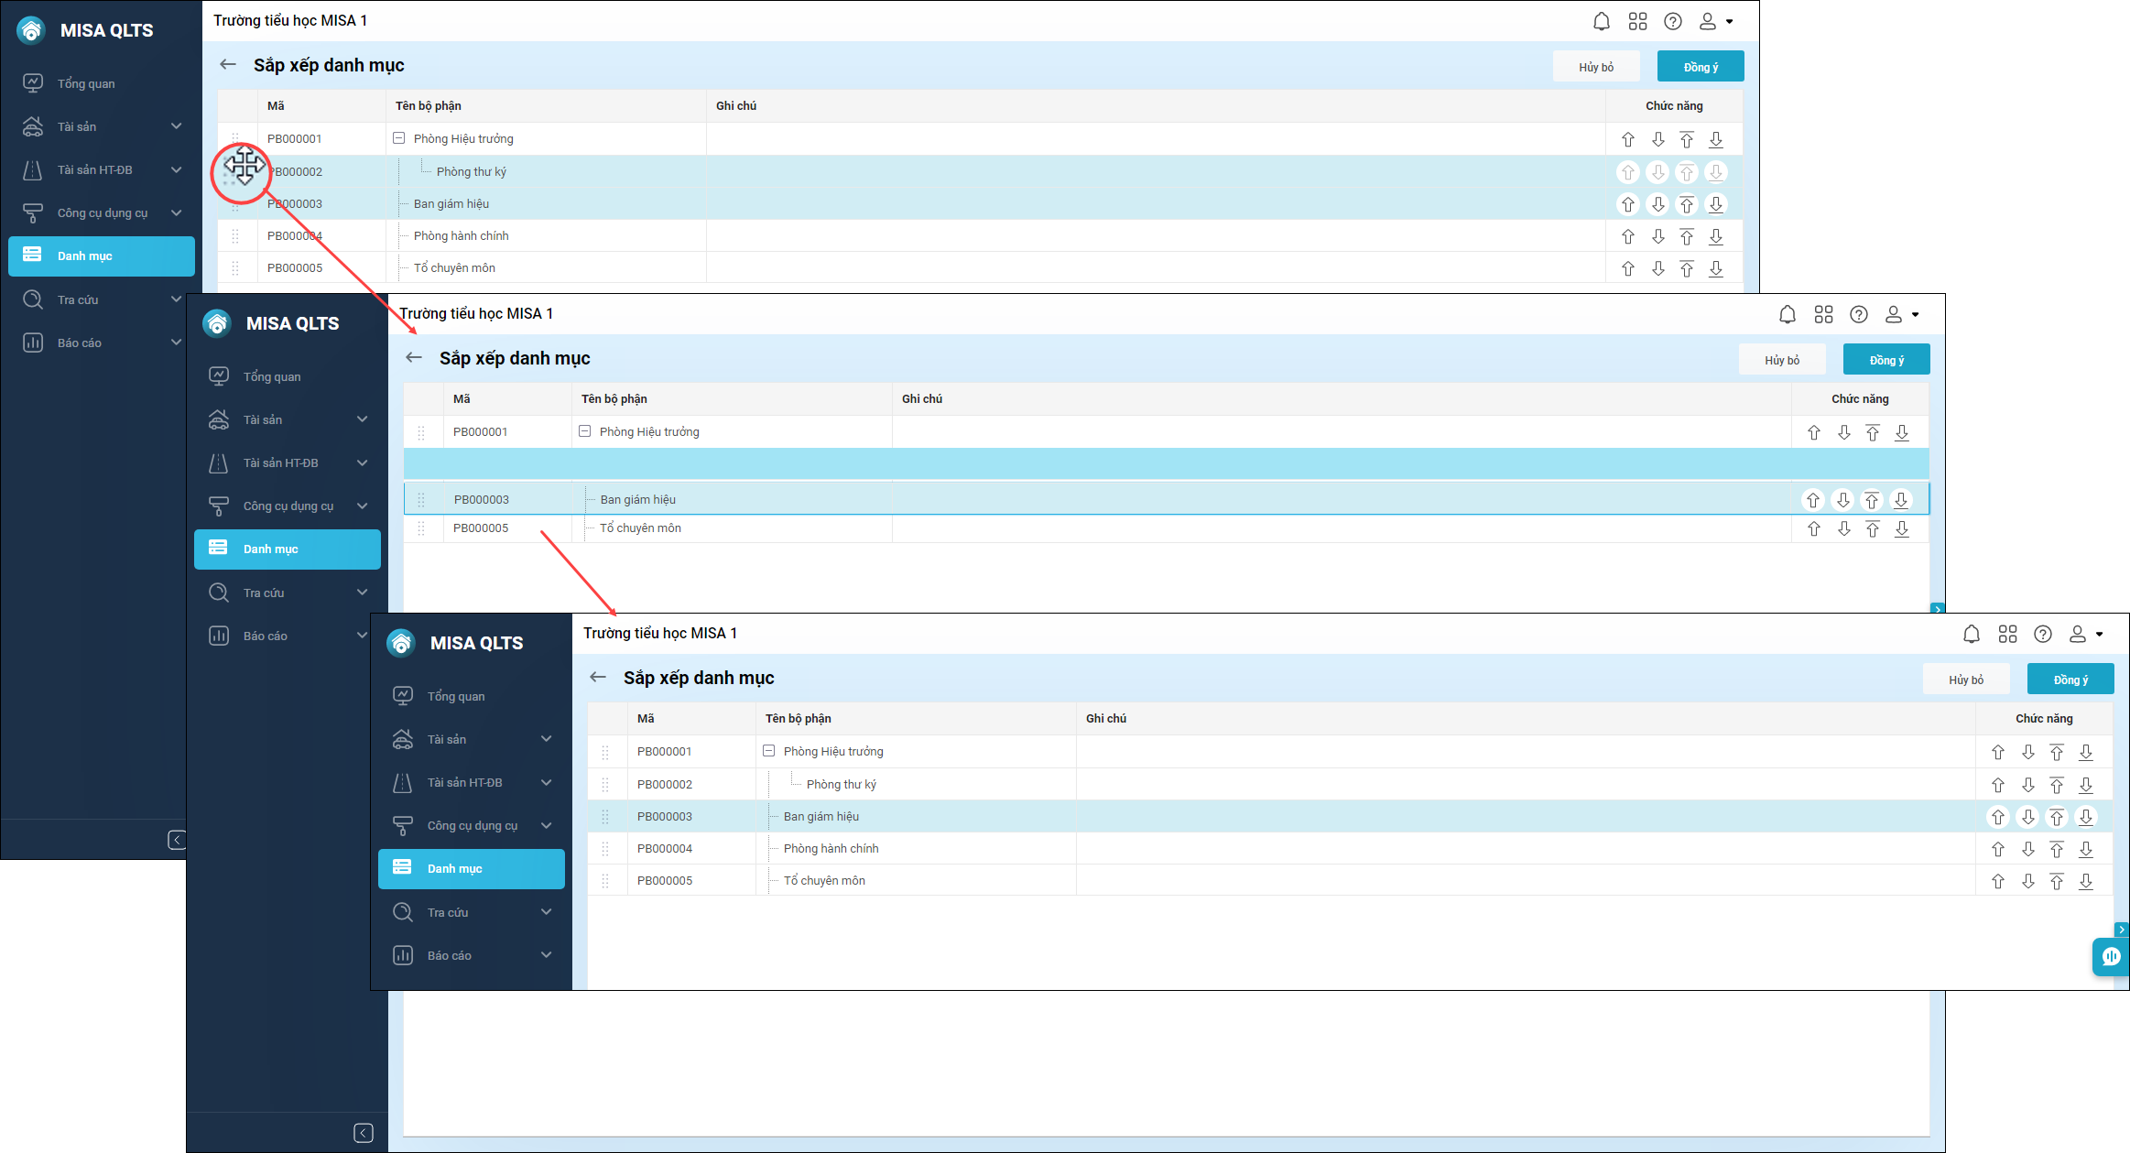Toggle sidebar collapse button at bottom of middle sidebar

click(x=363, y=1133)
